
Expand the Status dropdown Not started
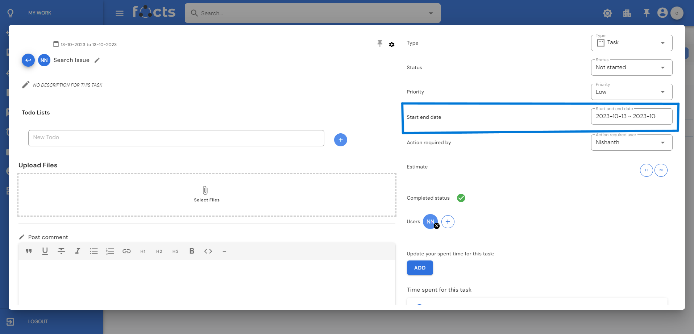point(631,68)
